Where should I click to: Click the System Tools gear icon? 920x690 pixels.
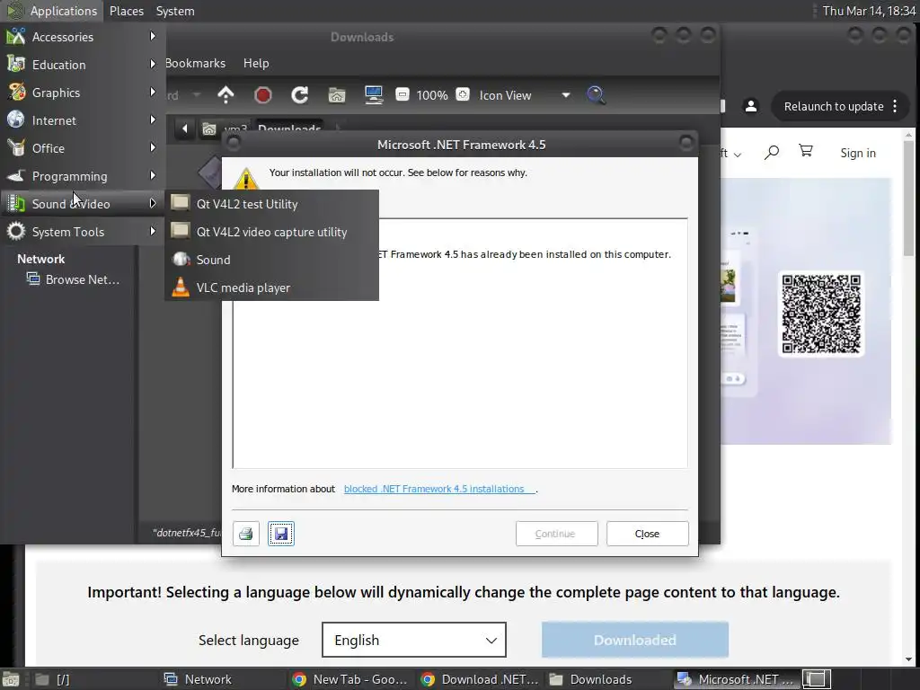(16, 231)
